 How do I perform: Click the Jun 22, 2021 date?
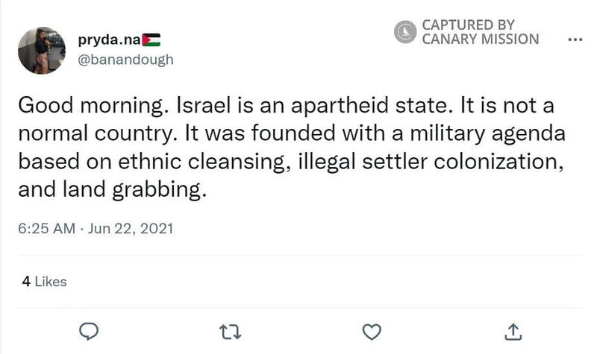point(131,228)
